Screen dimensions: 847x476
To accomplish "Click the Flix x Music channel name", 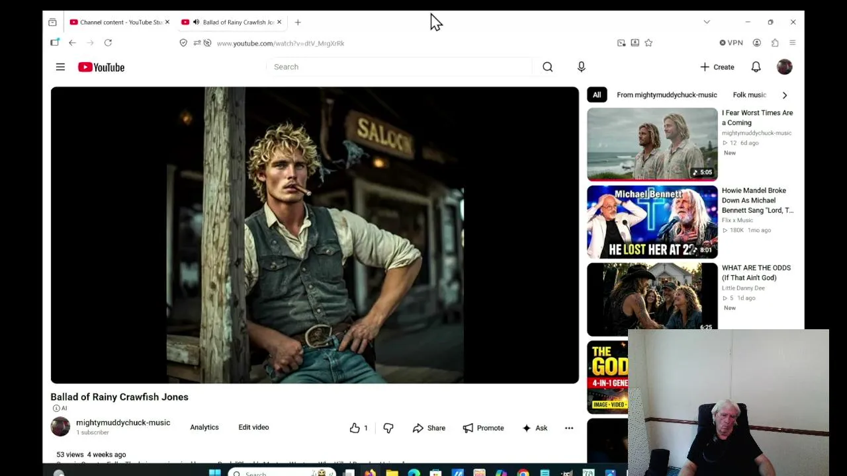I will pos(738,220).
